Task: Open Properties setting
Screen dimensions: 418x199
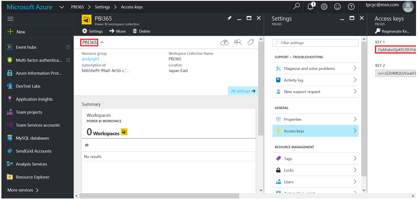Action: pos(315,119)
